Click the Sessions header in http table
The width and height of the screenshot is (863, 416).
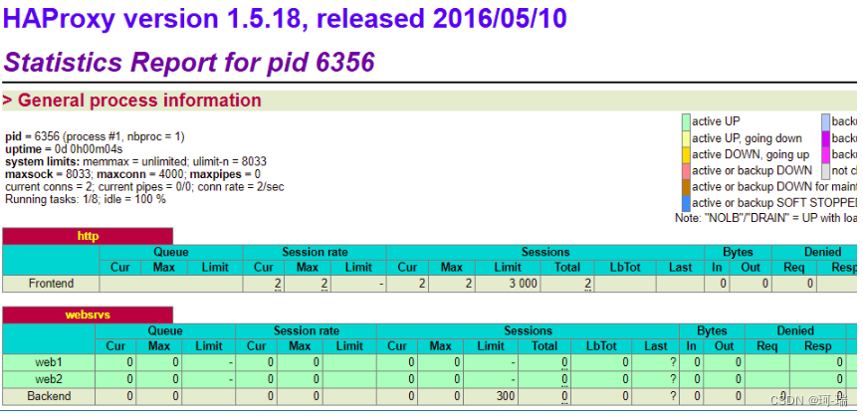click(x=545, y=252)
